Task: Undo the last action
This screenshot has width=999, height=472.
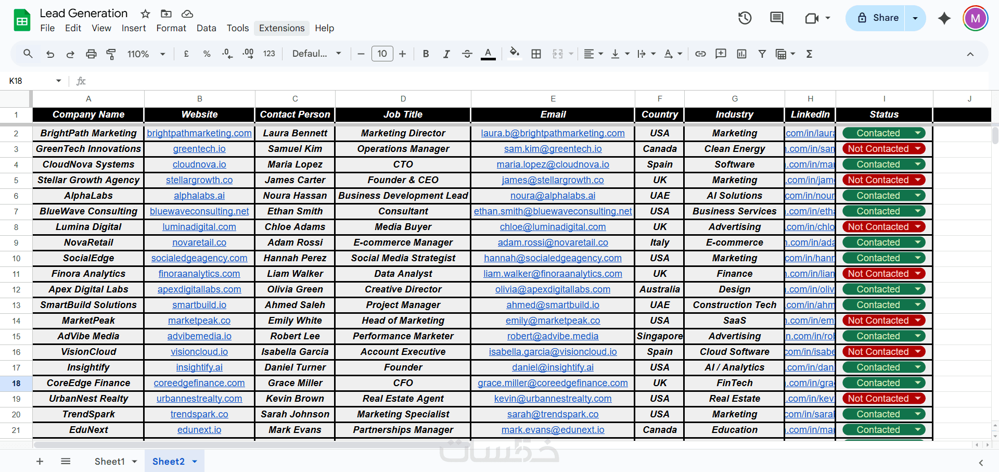Action: (50, 54)
